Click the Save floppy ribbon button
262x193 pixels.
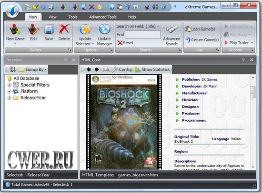(49, 32)
